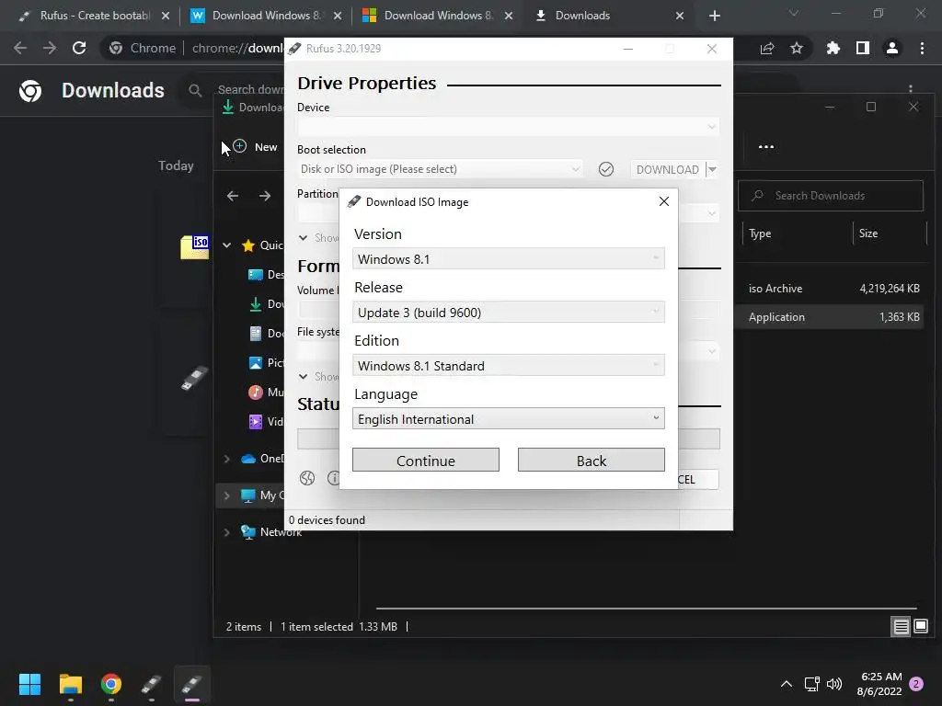The image size is (942, 706).
Task: Click the globe language icon in Rufus
Action: click(x=307, y=478)
